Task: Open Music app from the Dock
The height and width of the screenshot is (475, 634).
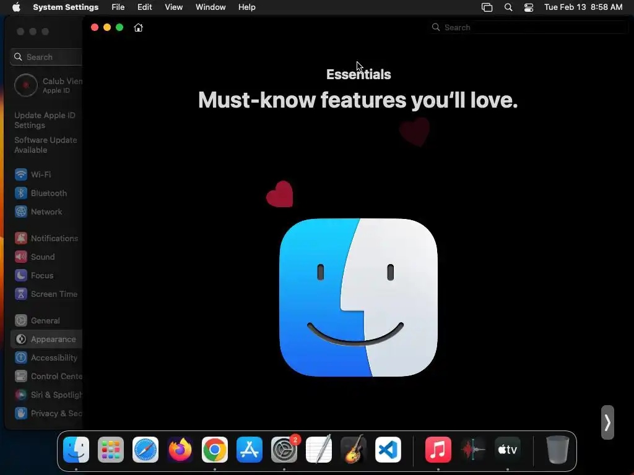Action: 438,450
